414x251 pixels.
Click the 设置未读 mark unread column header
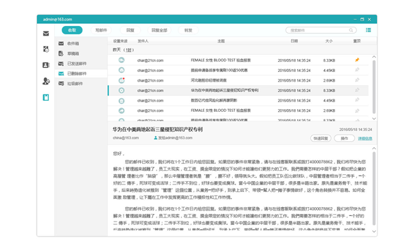coord(120,41)
